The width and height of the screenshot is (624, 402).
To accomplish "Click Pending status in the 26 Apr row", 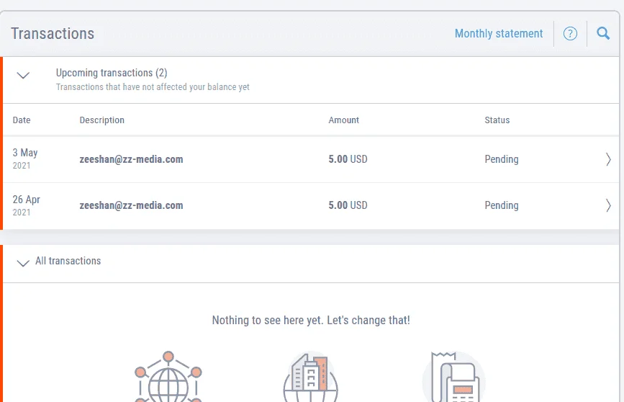I will click(x=502, y=205).
